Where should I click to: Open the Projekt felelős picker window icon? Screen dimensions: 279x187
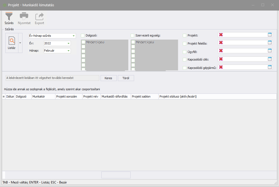coord(270,43)
